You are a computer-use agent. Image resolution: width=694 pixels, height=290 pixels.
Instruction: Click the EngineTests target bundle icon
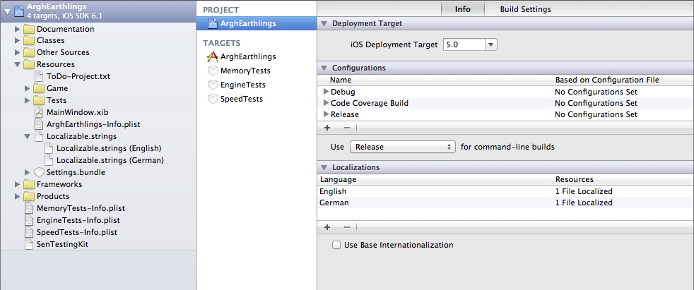click(x=213, y=85)
